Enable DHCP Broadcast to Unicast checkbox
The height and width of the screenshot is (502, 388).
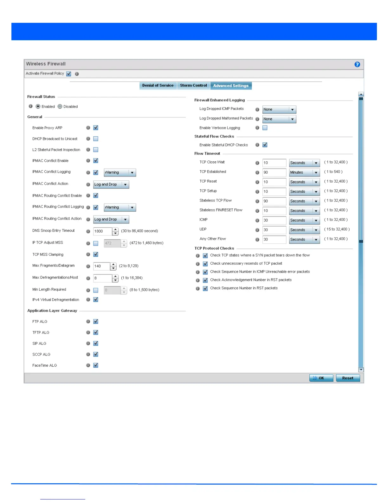click(x=96, y=139)
